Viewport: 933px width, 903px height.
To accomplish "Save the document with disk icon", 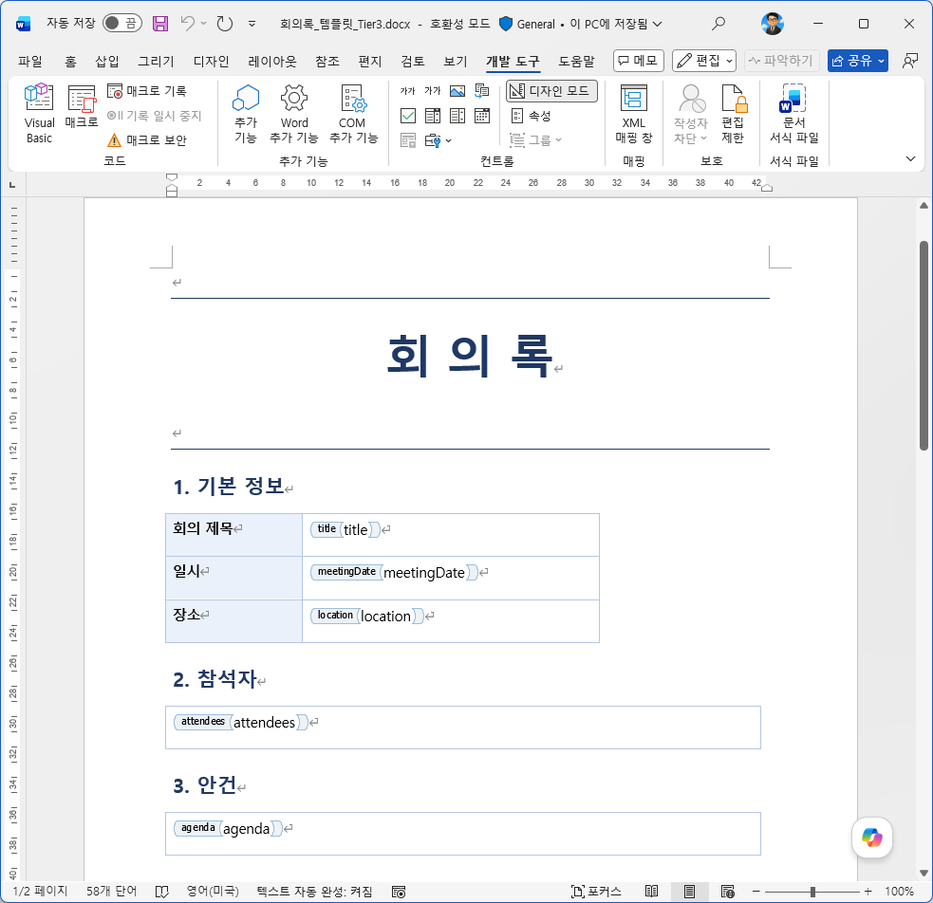I will click(x=160, y=24).
